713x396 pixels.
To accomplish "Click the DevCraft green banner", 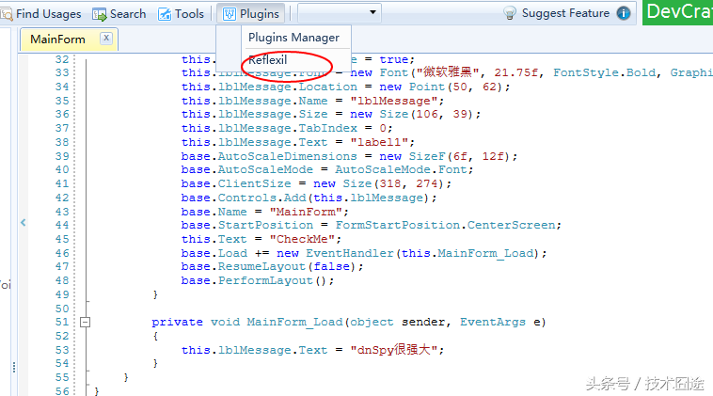I will (x=677, y=12).
